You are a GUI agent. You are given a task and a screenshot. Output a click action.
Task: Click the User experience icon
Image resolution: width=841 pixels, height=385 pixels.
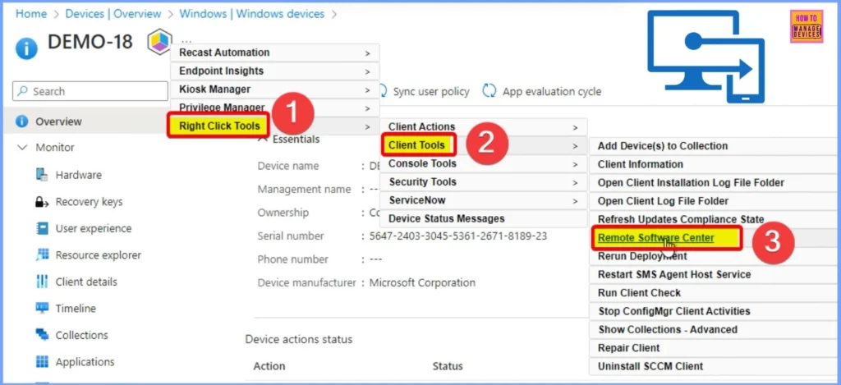[x=42, y=228]
